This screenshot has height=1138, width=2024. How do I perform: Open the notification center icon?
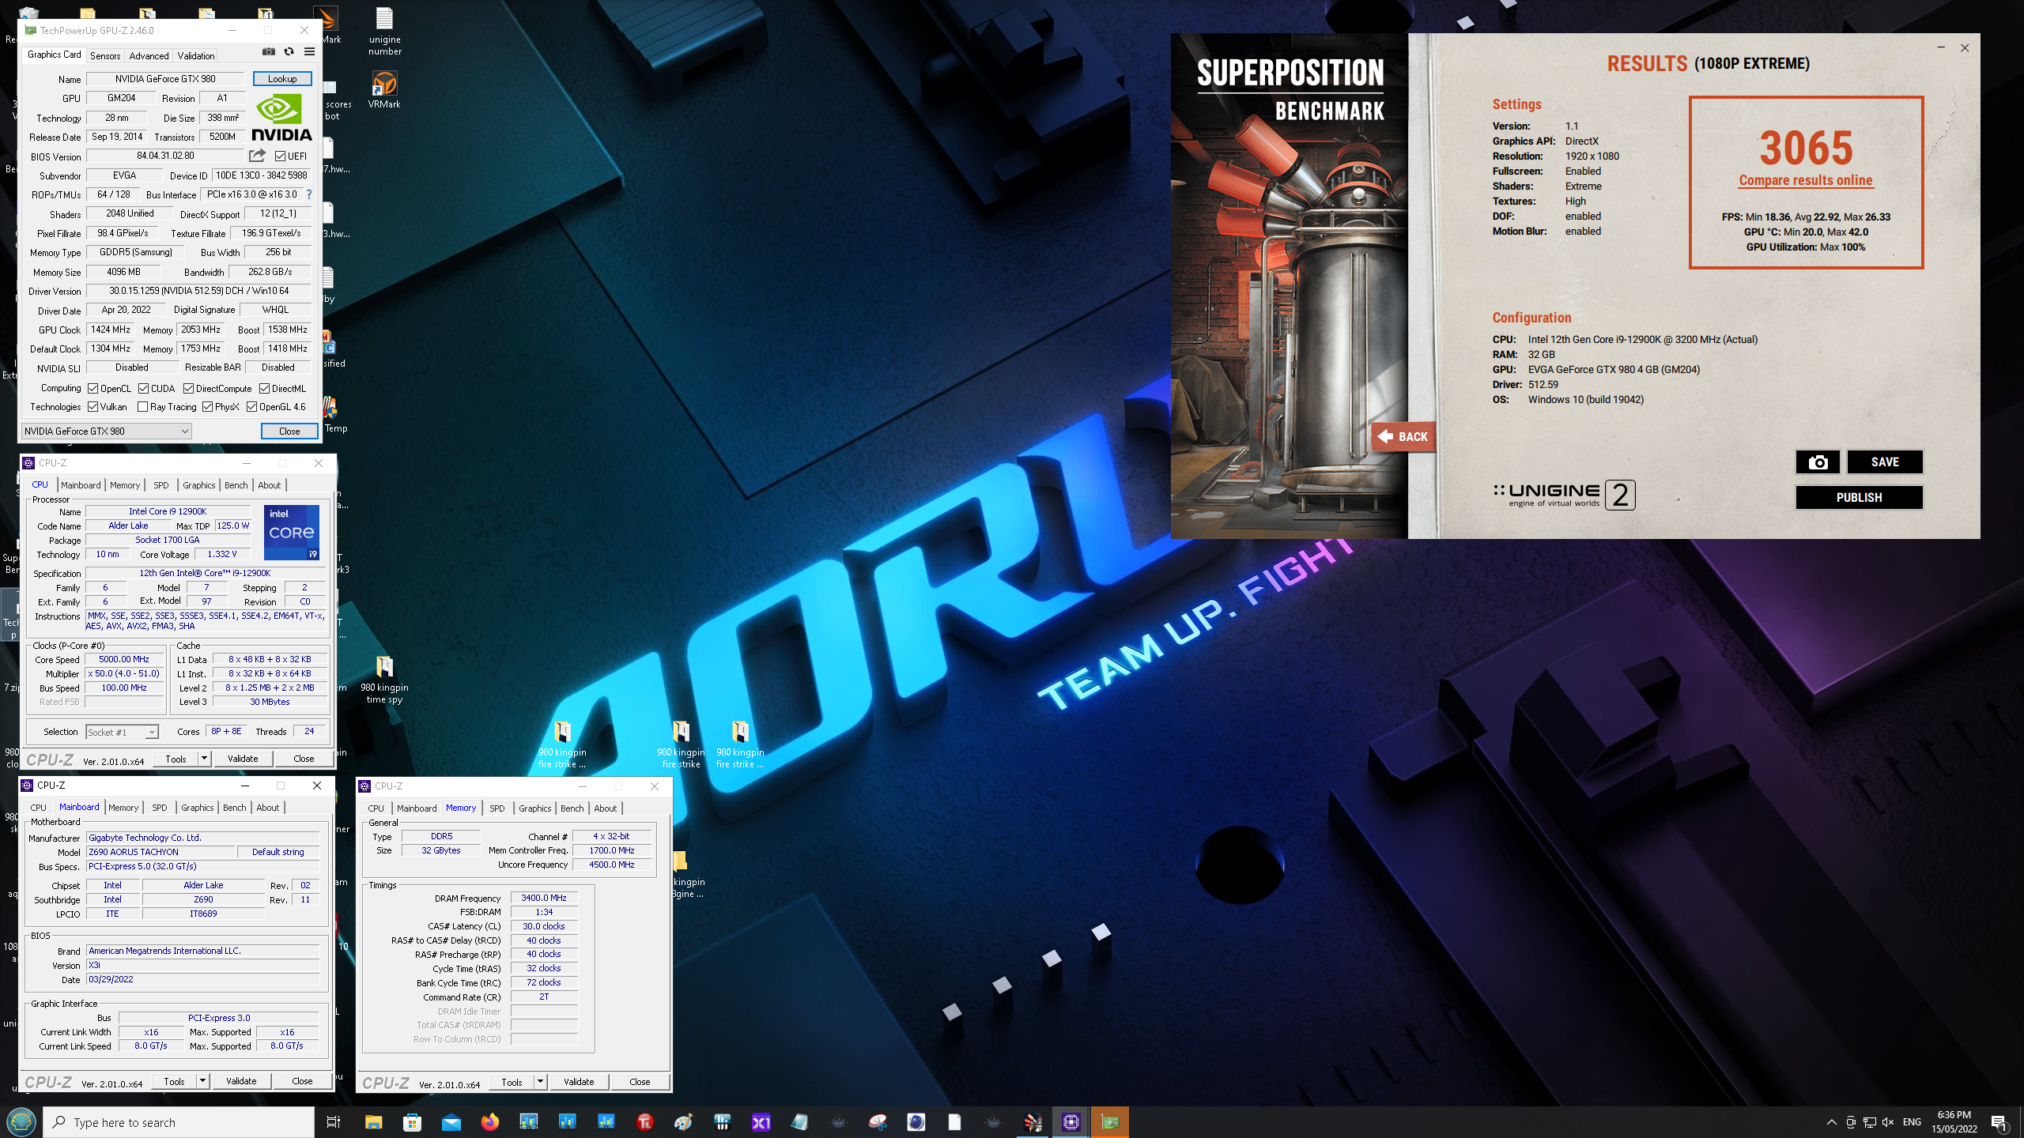[x=1999, y=1122]
